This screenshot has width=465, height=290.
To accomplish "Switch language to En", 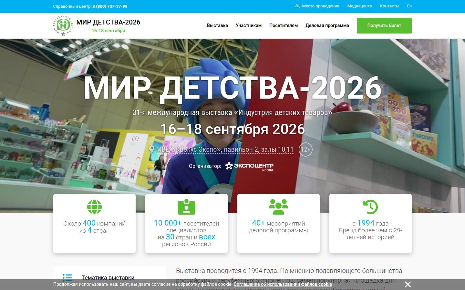I will pos(409,6).
